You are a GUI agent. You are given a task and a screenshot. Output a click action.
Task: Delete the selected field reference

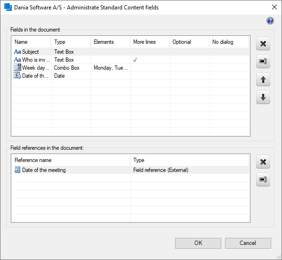click(263, 162)
